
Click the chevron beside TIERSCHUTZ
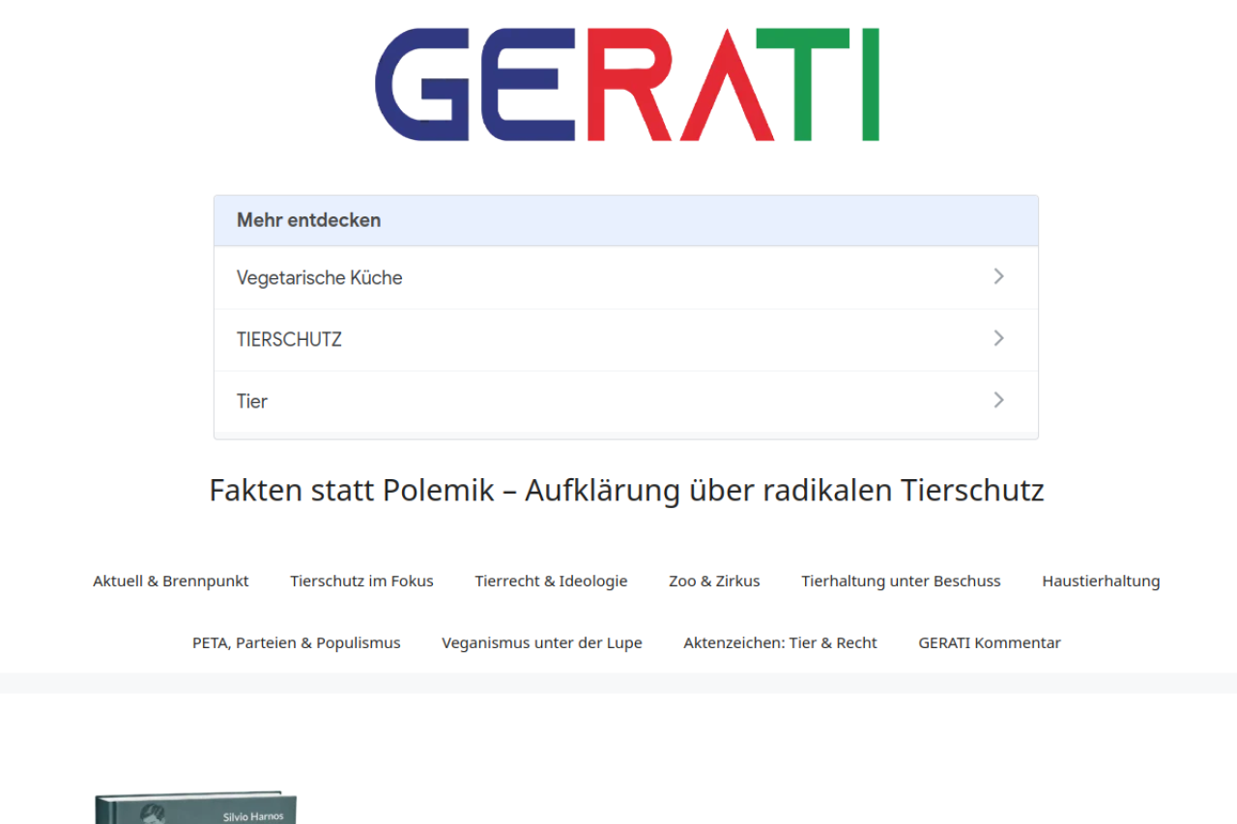click(999, 338)
